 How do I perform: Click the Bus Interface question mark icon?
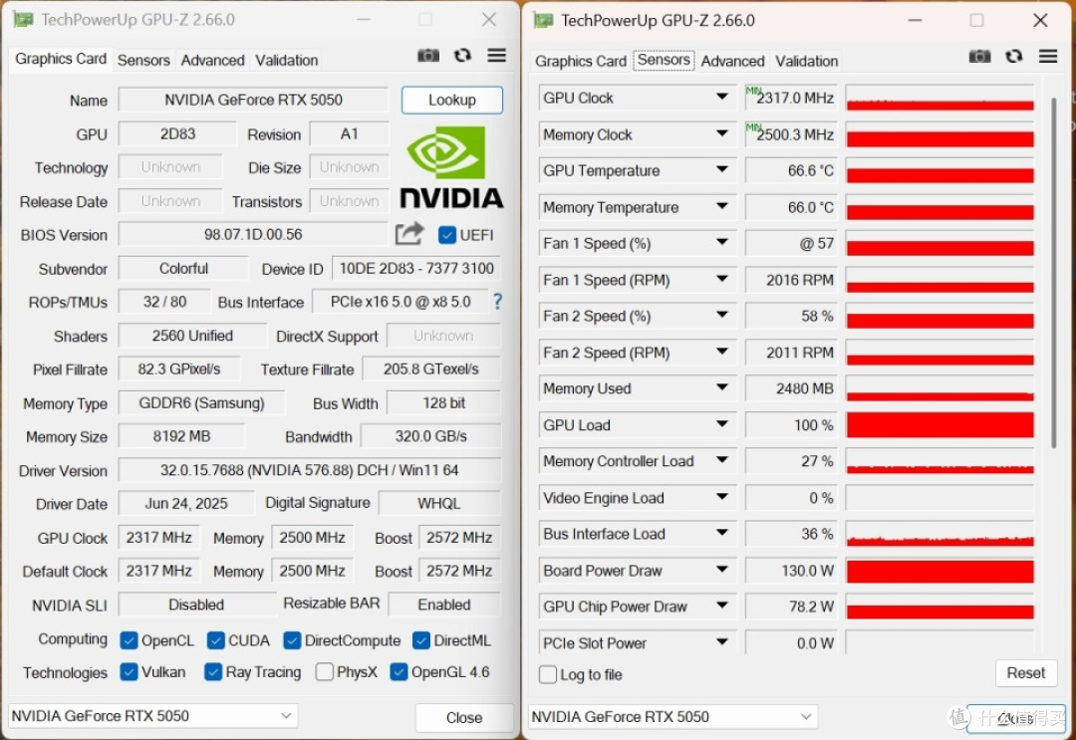coord(497,301)
